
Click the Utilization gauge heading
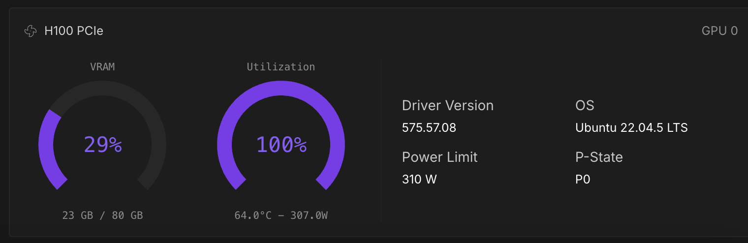[281, 67]
